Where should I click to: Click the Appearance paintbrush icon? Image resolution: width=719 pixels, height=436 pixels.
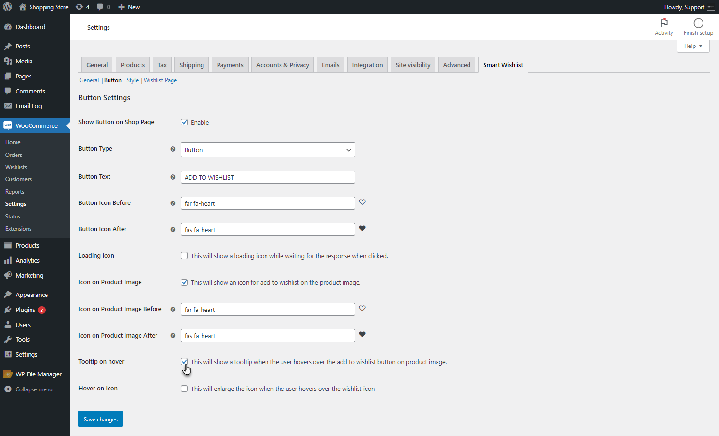(x=8, y=295)
